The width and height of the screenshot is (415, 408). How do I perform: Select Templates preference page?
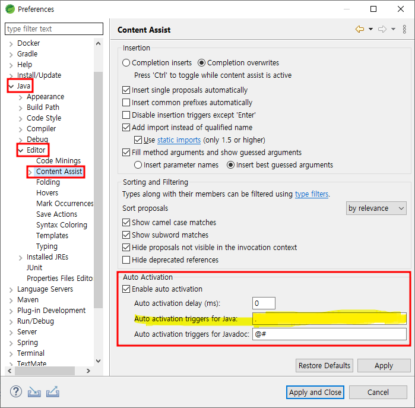pos(52,235)
